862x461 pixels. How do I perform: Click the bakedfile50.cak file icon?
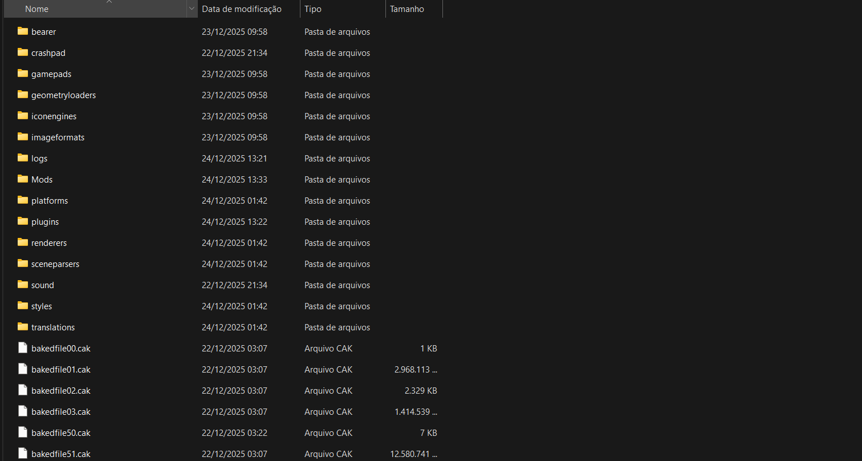(23, 432)
